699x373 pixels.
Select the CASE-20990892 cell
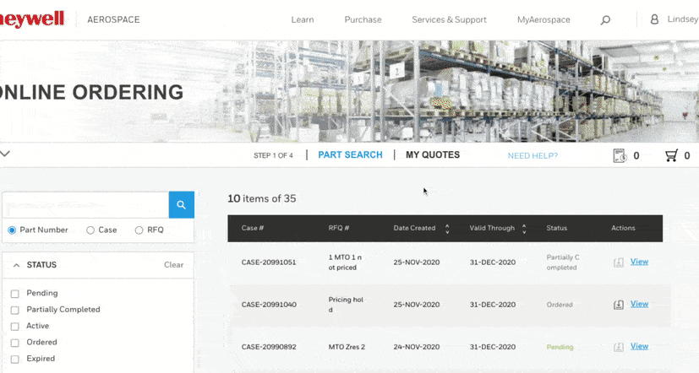pos(269,347)
